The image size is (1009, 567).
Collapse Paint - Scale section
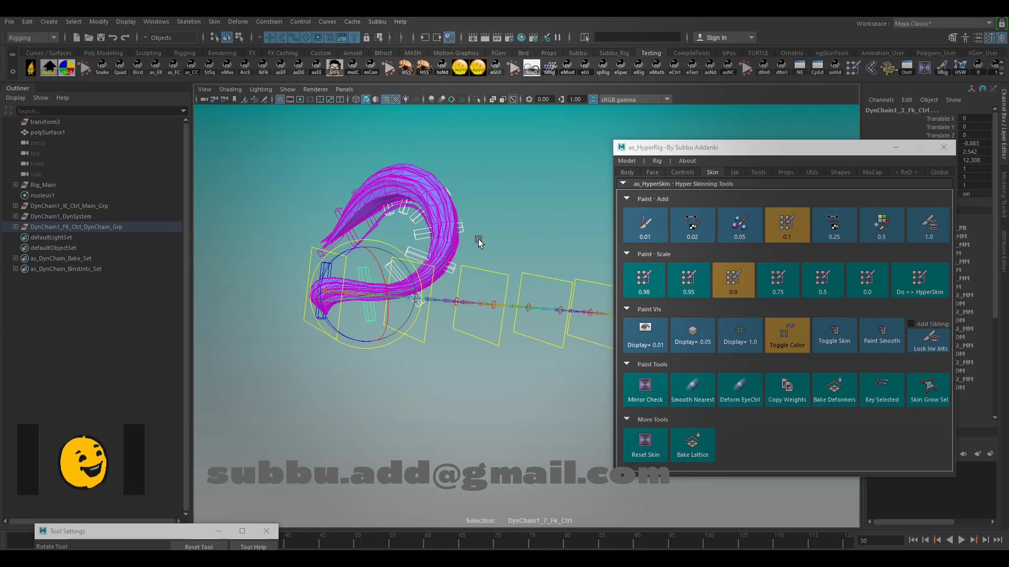coord(626,253)
